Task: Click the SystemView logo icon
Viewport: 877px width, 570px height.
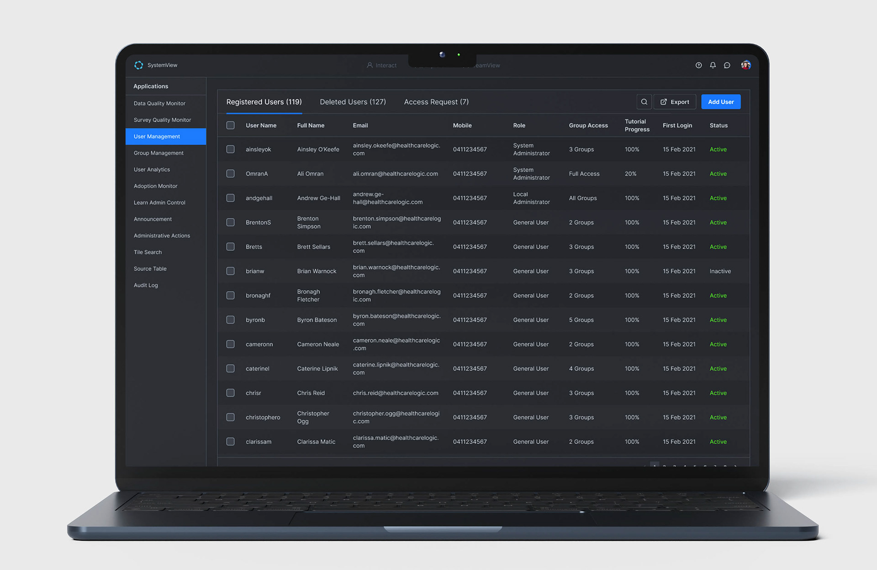Action: (x=138, y=65)
